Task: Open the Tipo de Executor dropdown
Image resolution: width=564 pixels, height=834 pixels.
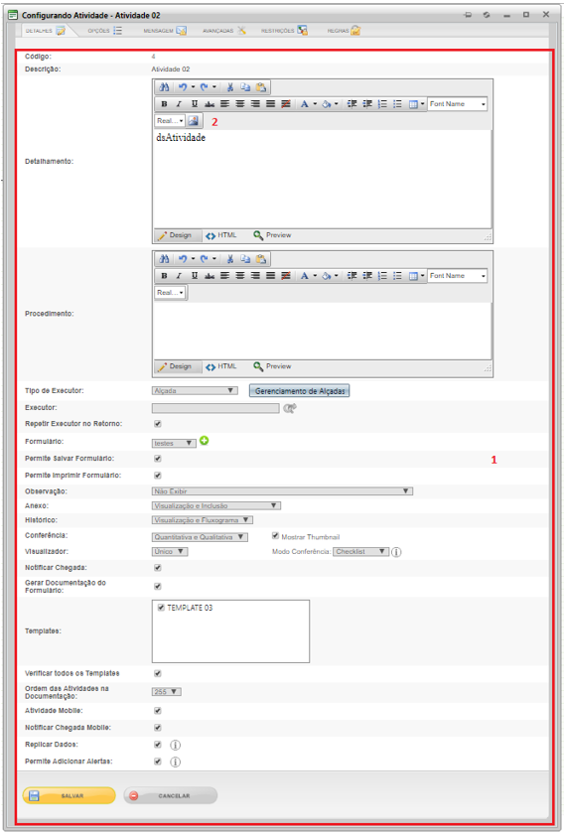Action: pyautogui.click(x=195, y=391)
